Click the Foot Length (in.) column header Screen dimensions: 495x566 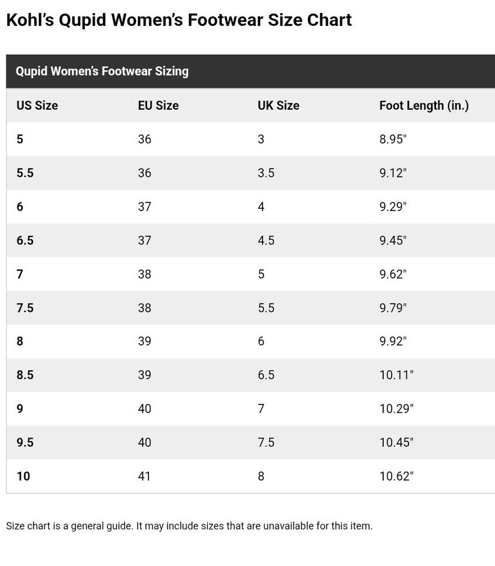point(424,106)
